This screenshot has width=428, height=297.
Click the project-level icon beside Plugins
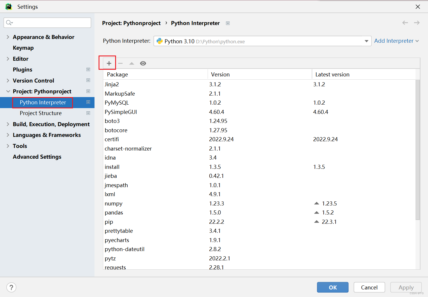point(88,69)
